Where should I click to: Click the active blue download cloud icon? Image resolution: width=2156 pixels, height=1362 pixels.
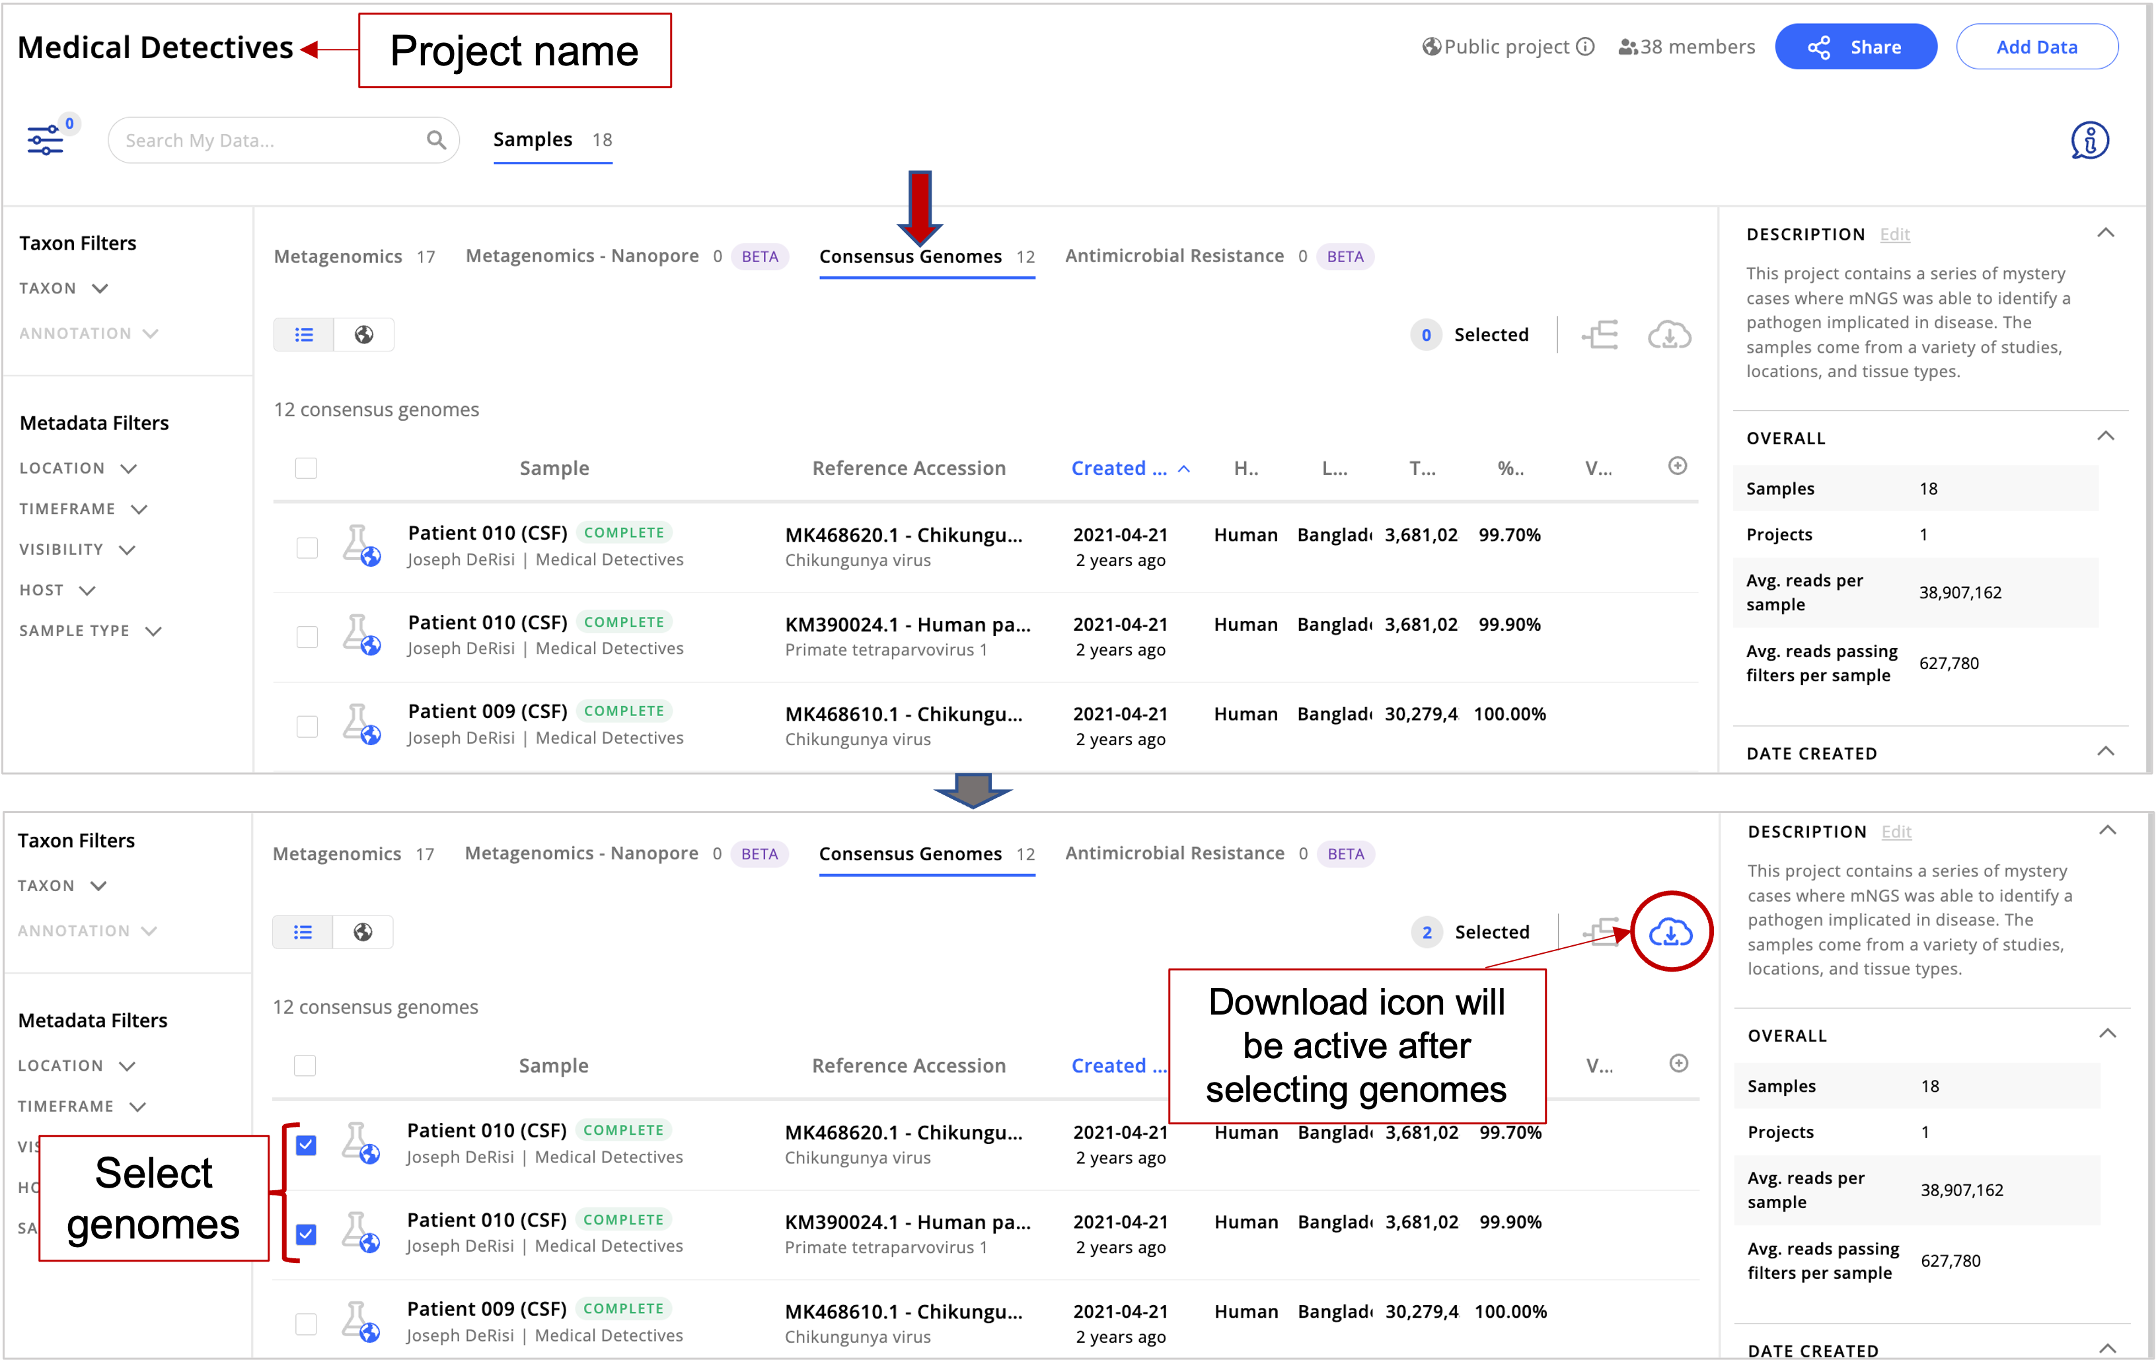[1671, 933]
